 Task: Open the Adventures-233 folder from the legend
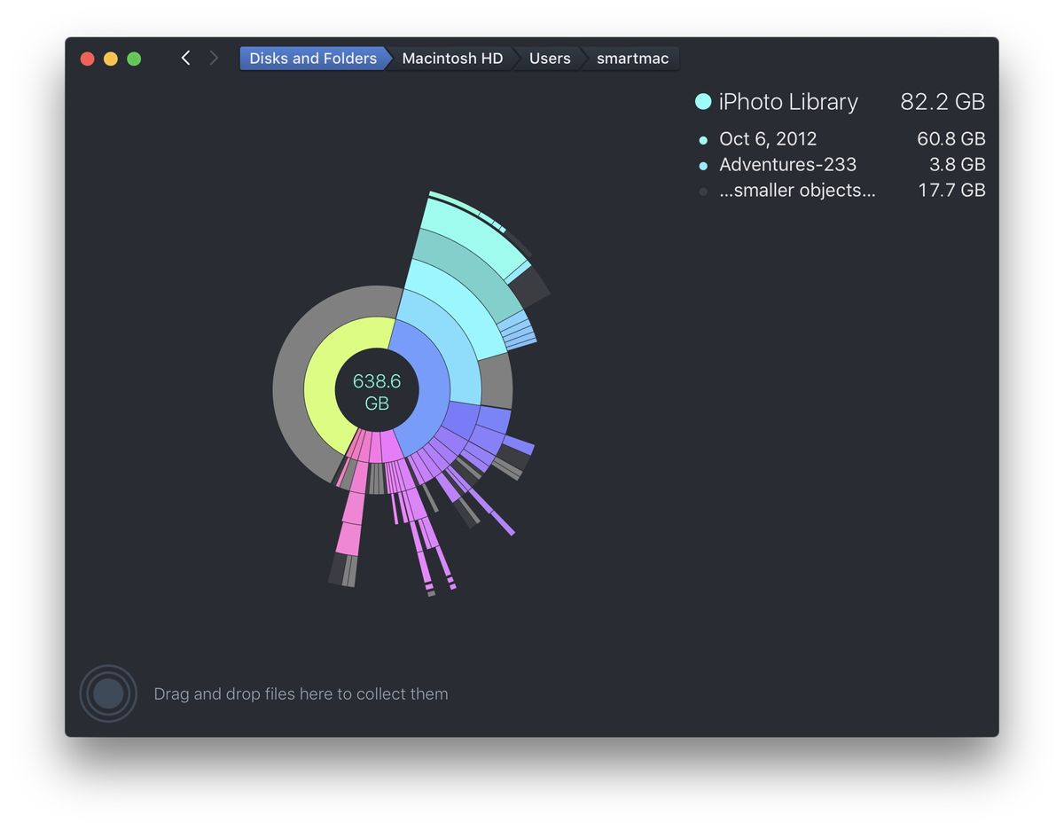coord(788,165)
